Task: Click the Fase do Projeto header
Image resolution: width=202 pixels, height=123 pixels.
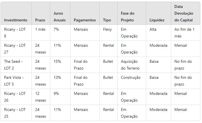Action: coord(128,17)
